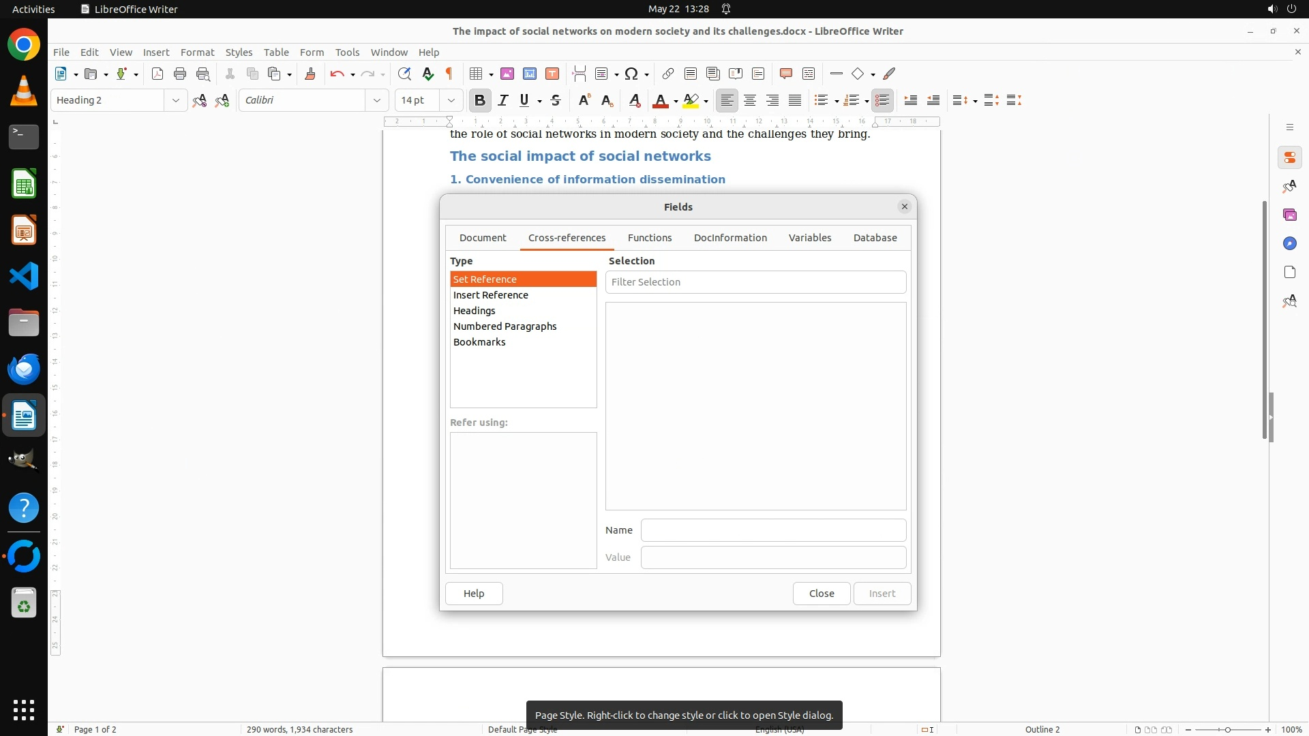The width and height of the screenshot is (1309, 736).
Task: Click the Insert Image toolbar icon
Action: point(507,74)
